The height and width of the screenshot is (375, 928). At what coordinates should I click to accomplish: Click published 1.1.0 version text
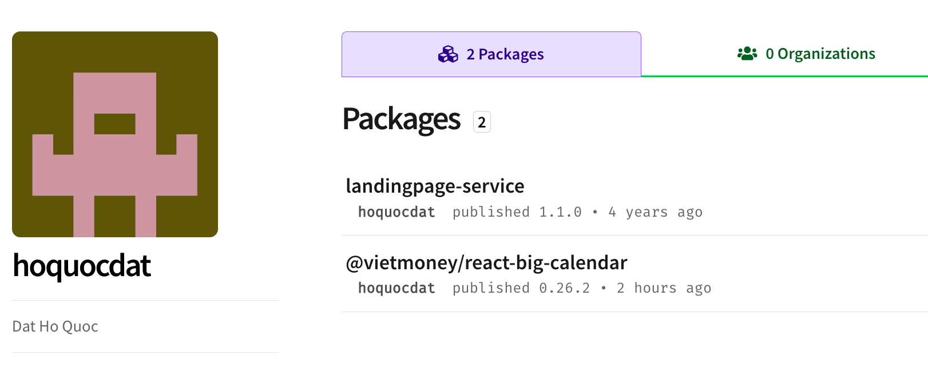tap(517, 212)
